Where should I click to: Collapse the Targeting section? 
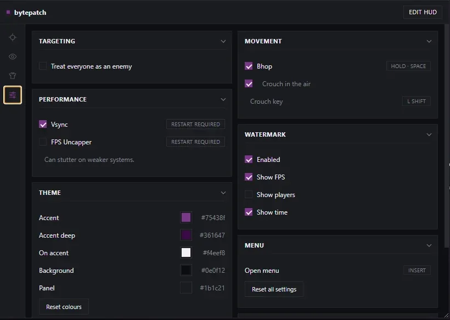pyautogui.click(x=223, y=41)
